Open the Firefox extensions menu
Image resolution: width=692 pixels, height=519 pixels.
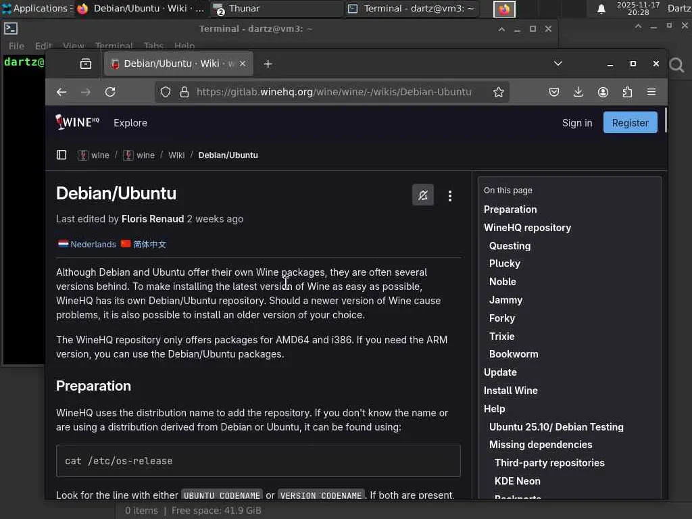627,92
